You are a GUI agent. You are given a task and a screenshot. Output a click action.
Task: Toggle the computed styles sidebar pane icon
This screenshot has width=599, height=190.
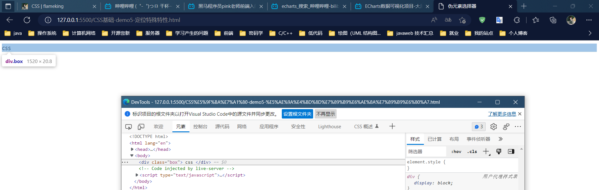(511, 152)
